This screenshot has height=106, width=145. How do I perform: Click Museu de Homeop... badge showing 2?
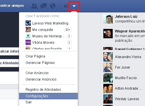point(69,36)
